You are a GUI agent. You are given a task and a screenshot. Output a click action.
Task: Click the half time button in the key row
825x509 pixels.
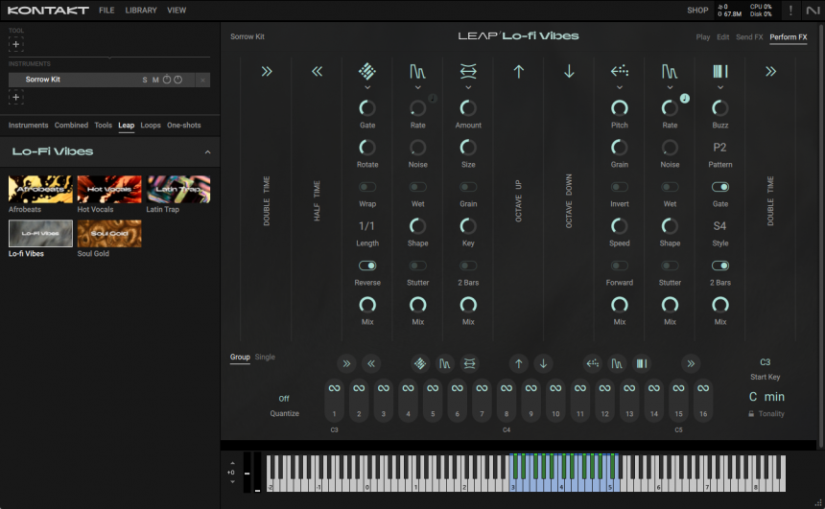(x=371, y=363)
